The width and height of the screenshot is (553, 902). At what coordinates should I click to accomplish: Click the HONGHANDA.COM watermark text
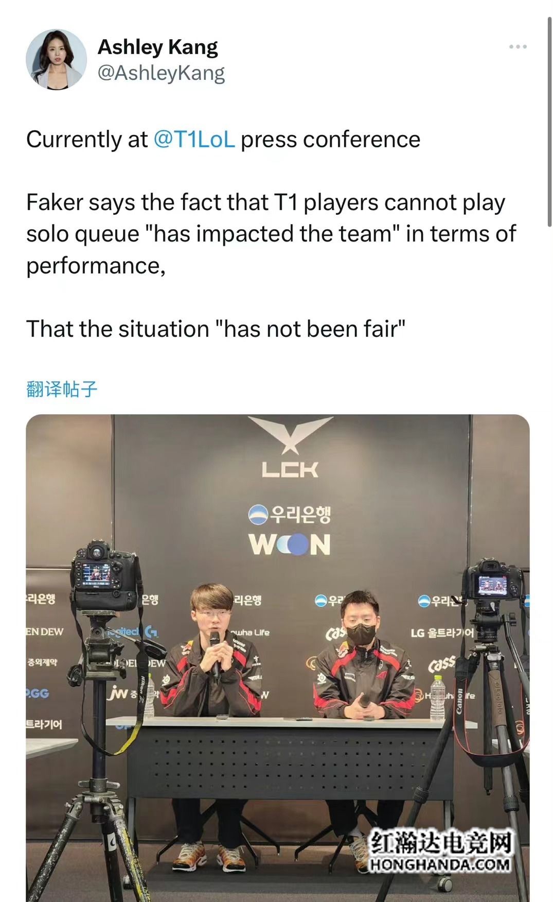coord(440,865)
